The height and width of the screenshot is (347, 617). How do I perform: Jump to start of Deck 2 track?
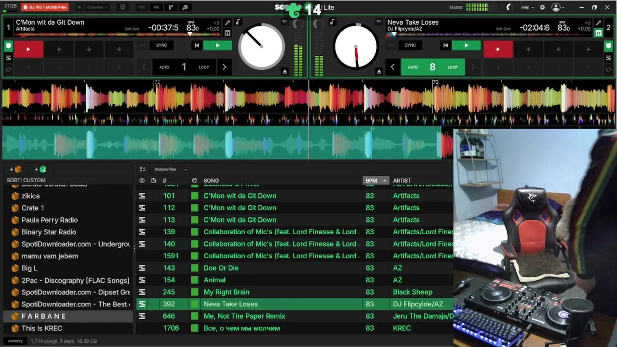[445, 45]
